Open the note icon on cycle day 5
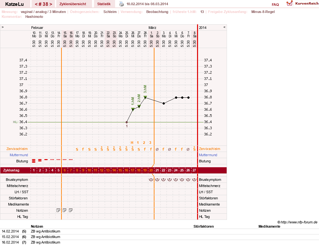Viewport: 319px width, 252px height. click(x=59, y=210)
